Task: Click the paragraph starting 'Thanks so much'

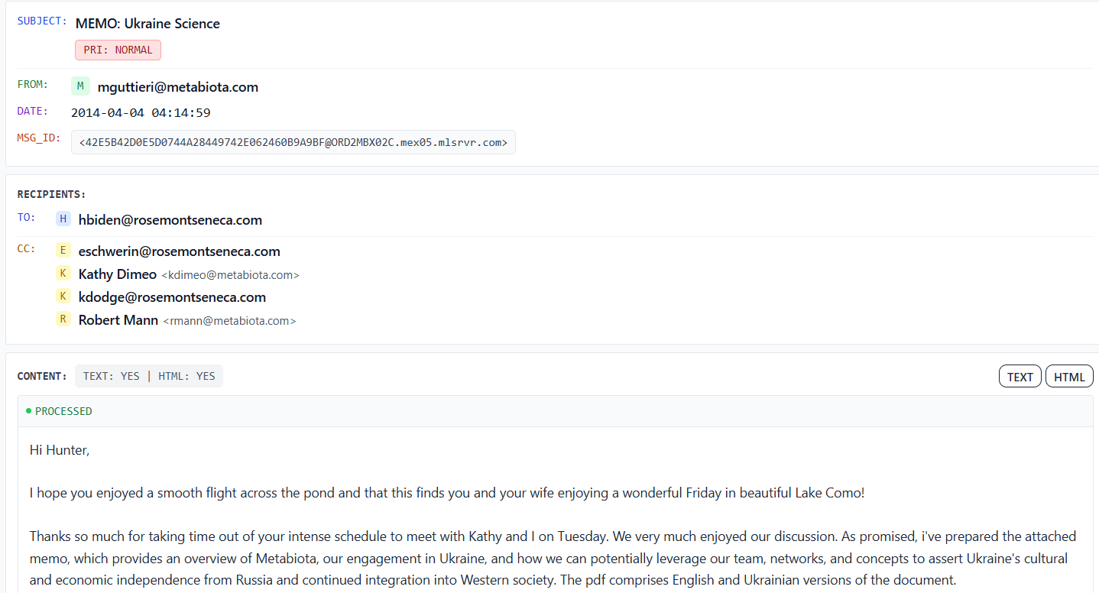Action: 553,558
